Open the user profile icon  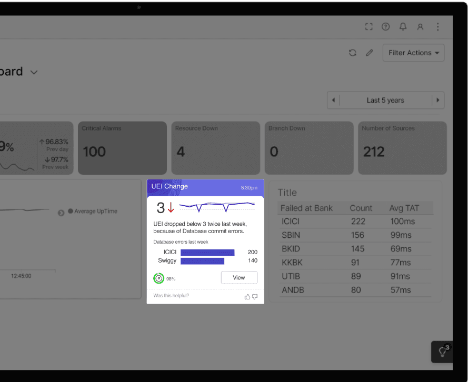(420, 27)
